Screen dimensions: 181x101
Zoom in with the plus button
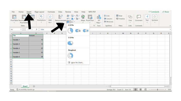coord(165,89)
